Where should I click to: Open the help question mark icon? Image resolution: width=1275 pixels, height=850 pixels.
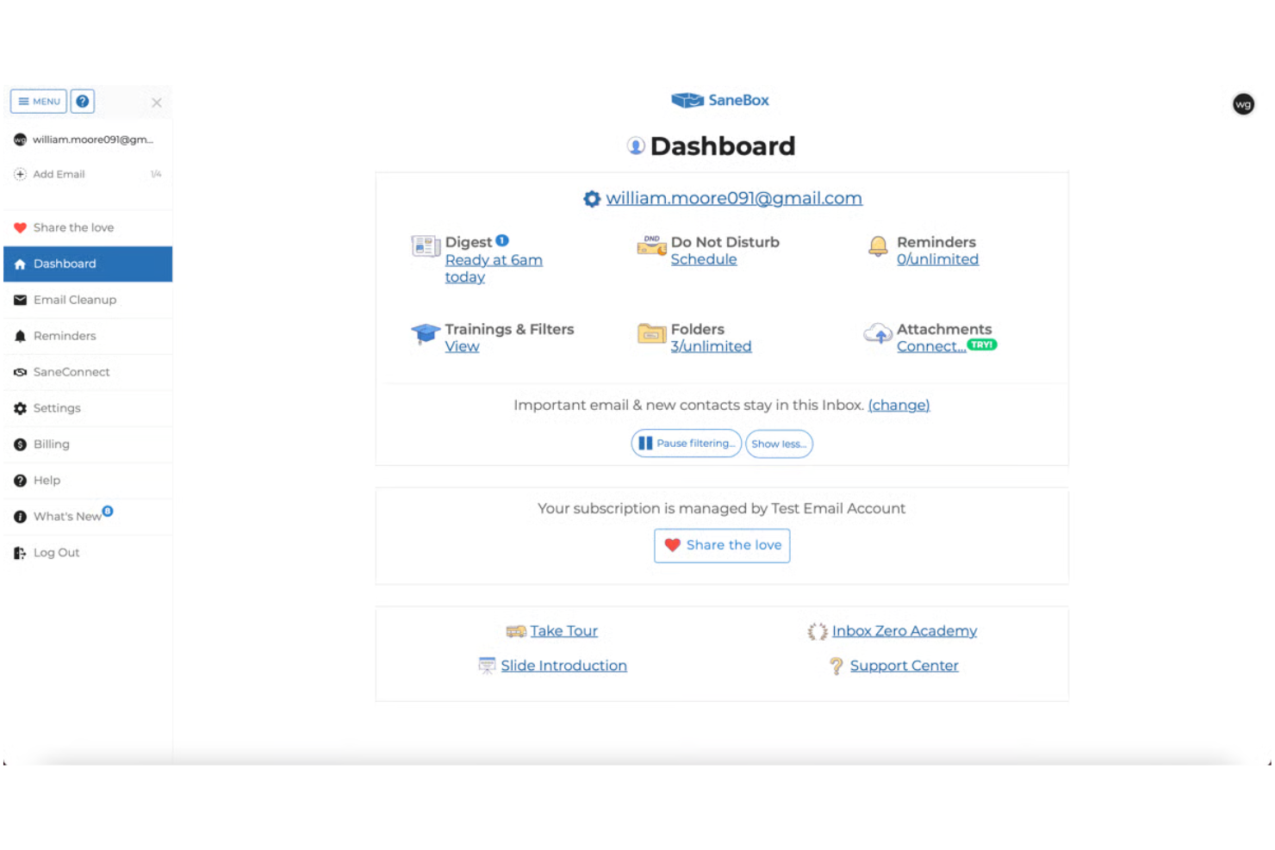82,101
